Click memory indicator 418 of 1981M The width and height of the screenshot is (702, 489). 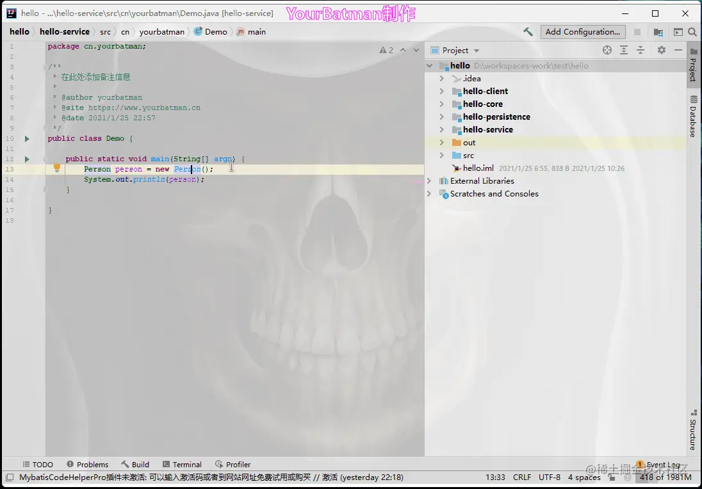(665, 477)
